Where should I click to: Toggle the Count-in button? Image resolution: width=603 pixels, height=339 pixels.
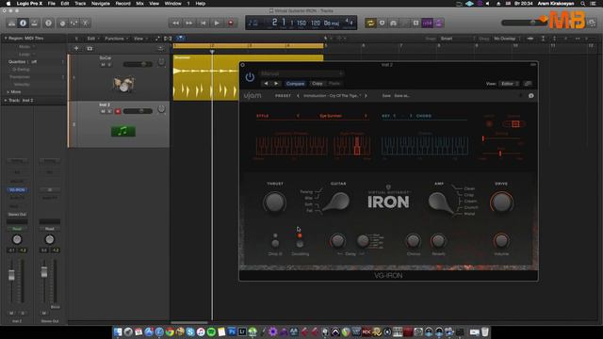click(x=427, y=23)
